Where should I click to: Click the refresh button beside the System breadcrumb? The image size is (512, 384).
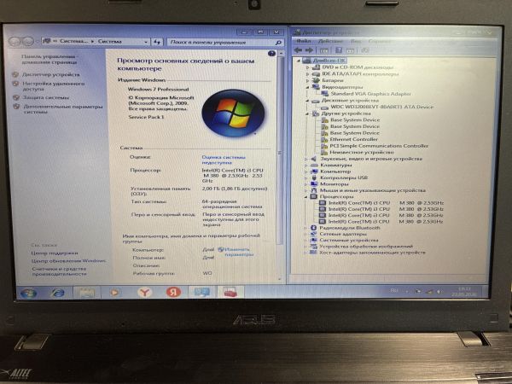[157, 42]
